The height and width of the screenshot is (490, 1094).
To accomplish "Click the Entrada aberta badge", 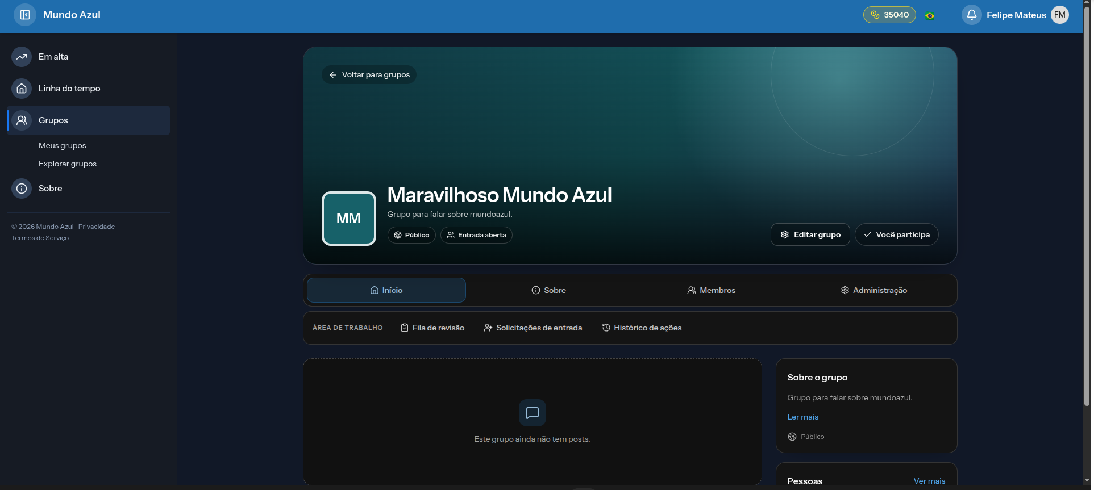I will 476,235.
